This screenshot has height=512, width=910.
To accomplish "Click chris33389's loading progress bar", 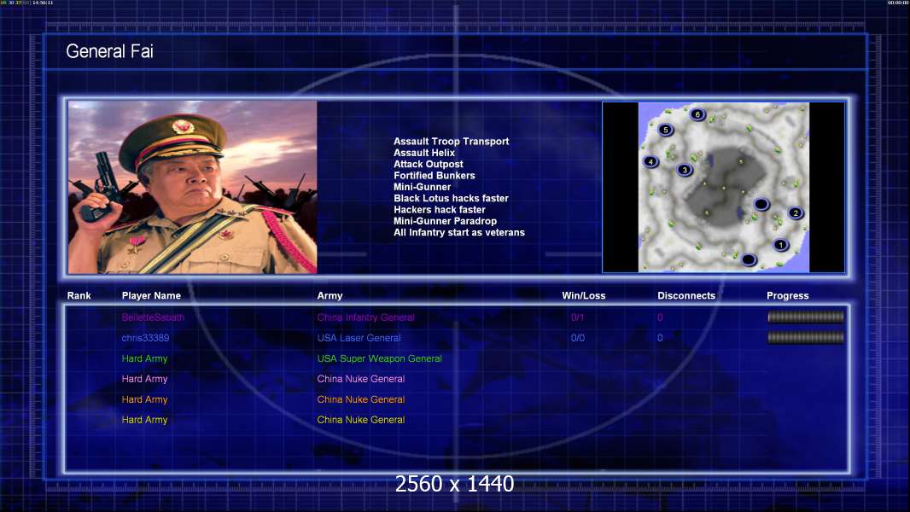I will [x=806, y=337].
